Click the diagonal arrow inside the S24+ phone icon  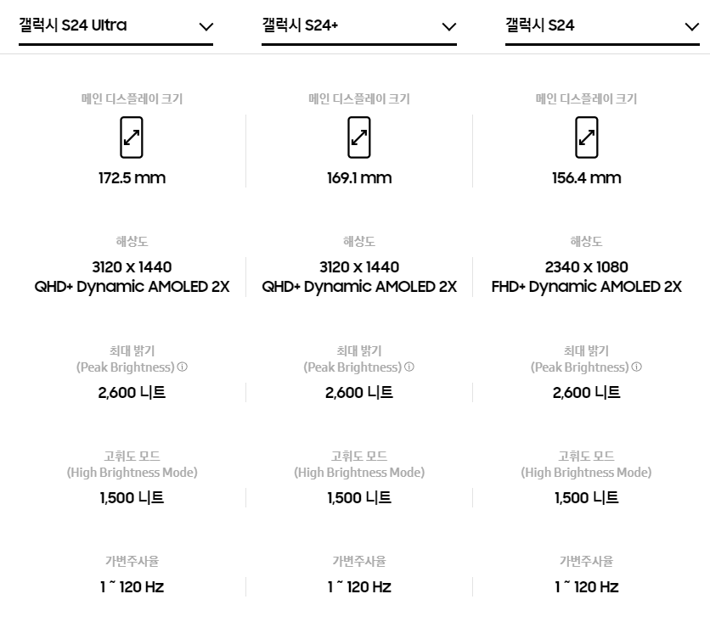358,136
